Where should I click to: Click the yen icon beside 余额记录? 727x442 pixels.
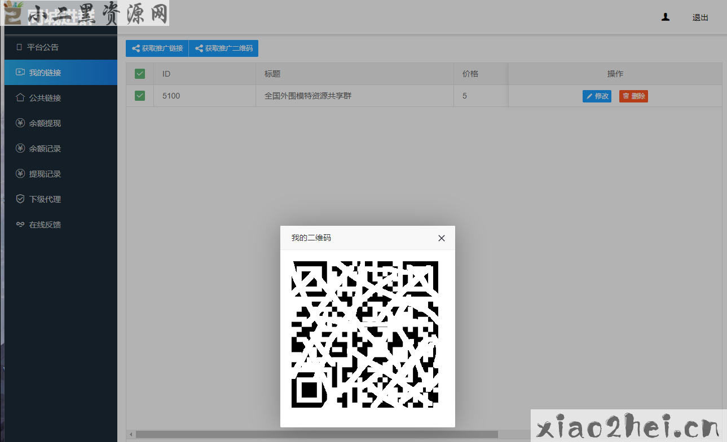pos(20,148)
